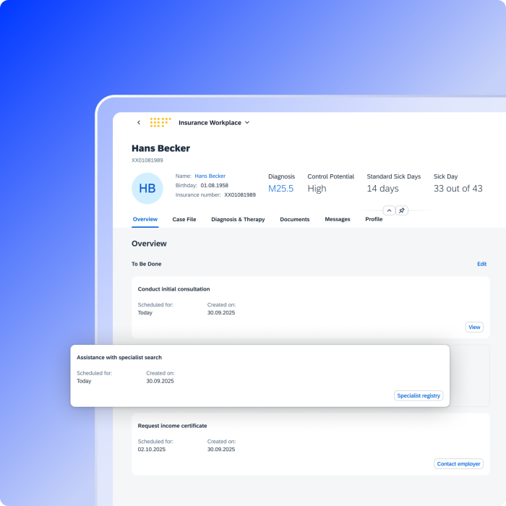
Task: Switch to the Case File tab
Action: (184, 219)
